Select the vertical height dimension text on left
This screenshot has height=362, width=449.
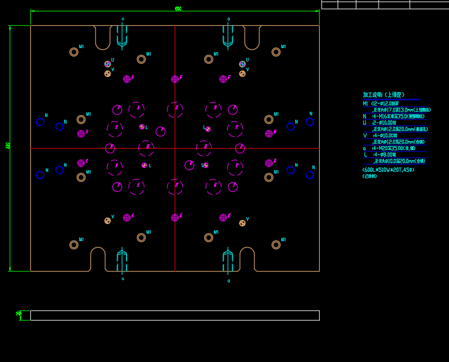pyautogui.click(x=8, y=145)
